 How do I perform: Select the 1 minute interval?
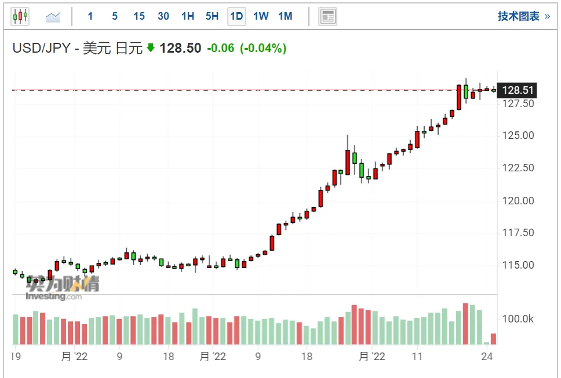(x=90, y=16)
